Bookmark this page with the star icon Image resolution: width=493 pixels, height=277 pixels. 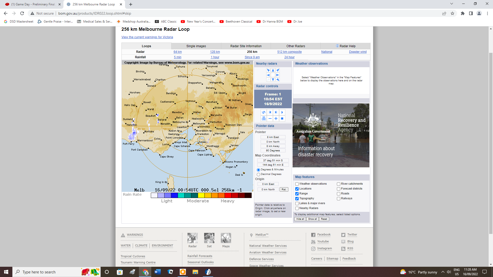[x=452, y=13]
